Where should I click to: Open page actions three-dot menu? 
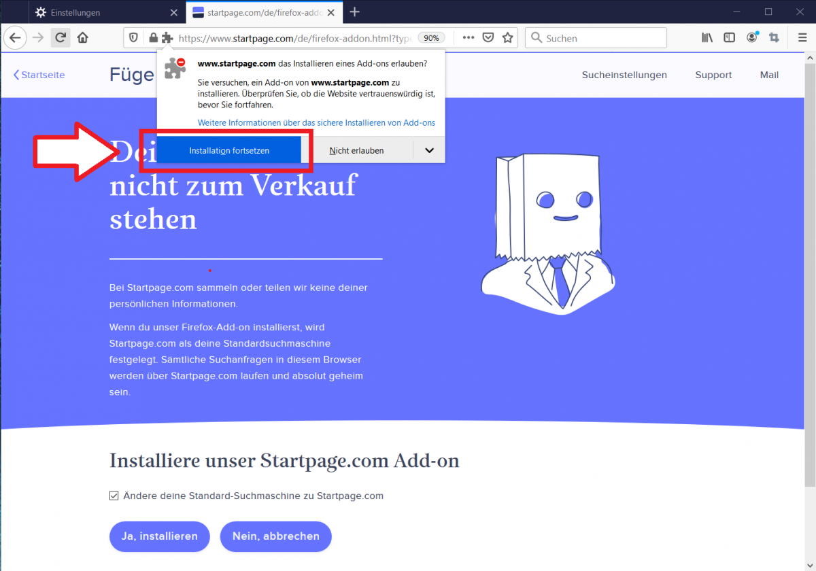468,38
